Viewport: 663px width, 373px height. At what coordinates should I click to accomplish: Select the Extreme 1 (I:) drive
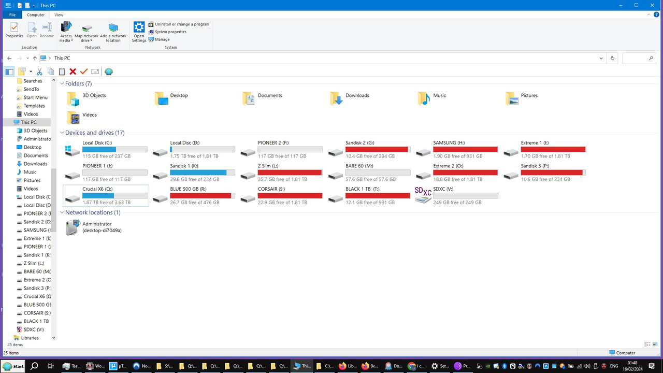(x=544, y=149)
